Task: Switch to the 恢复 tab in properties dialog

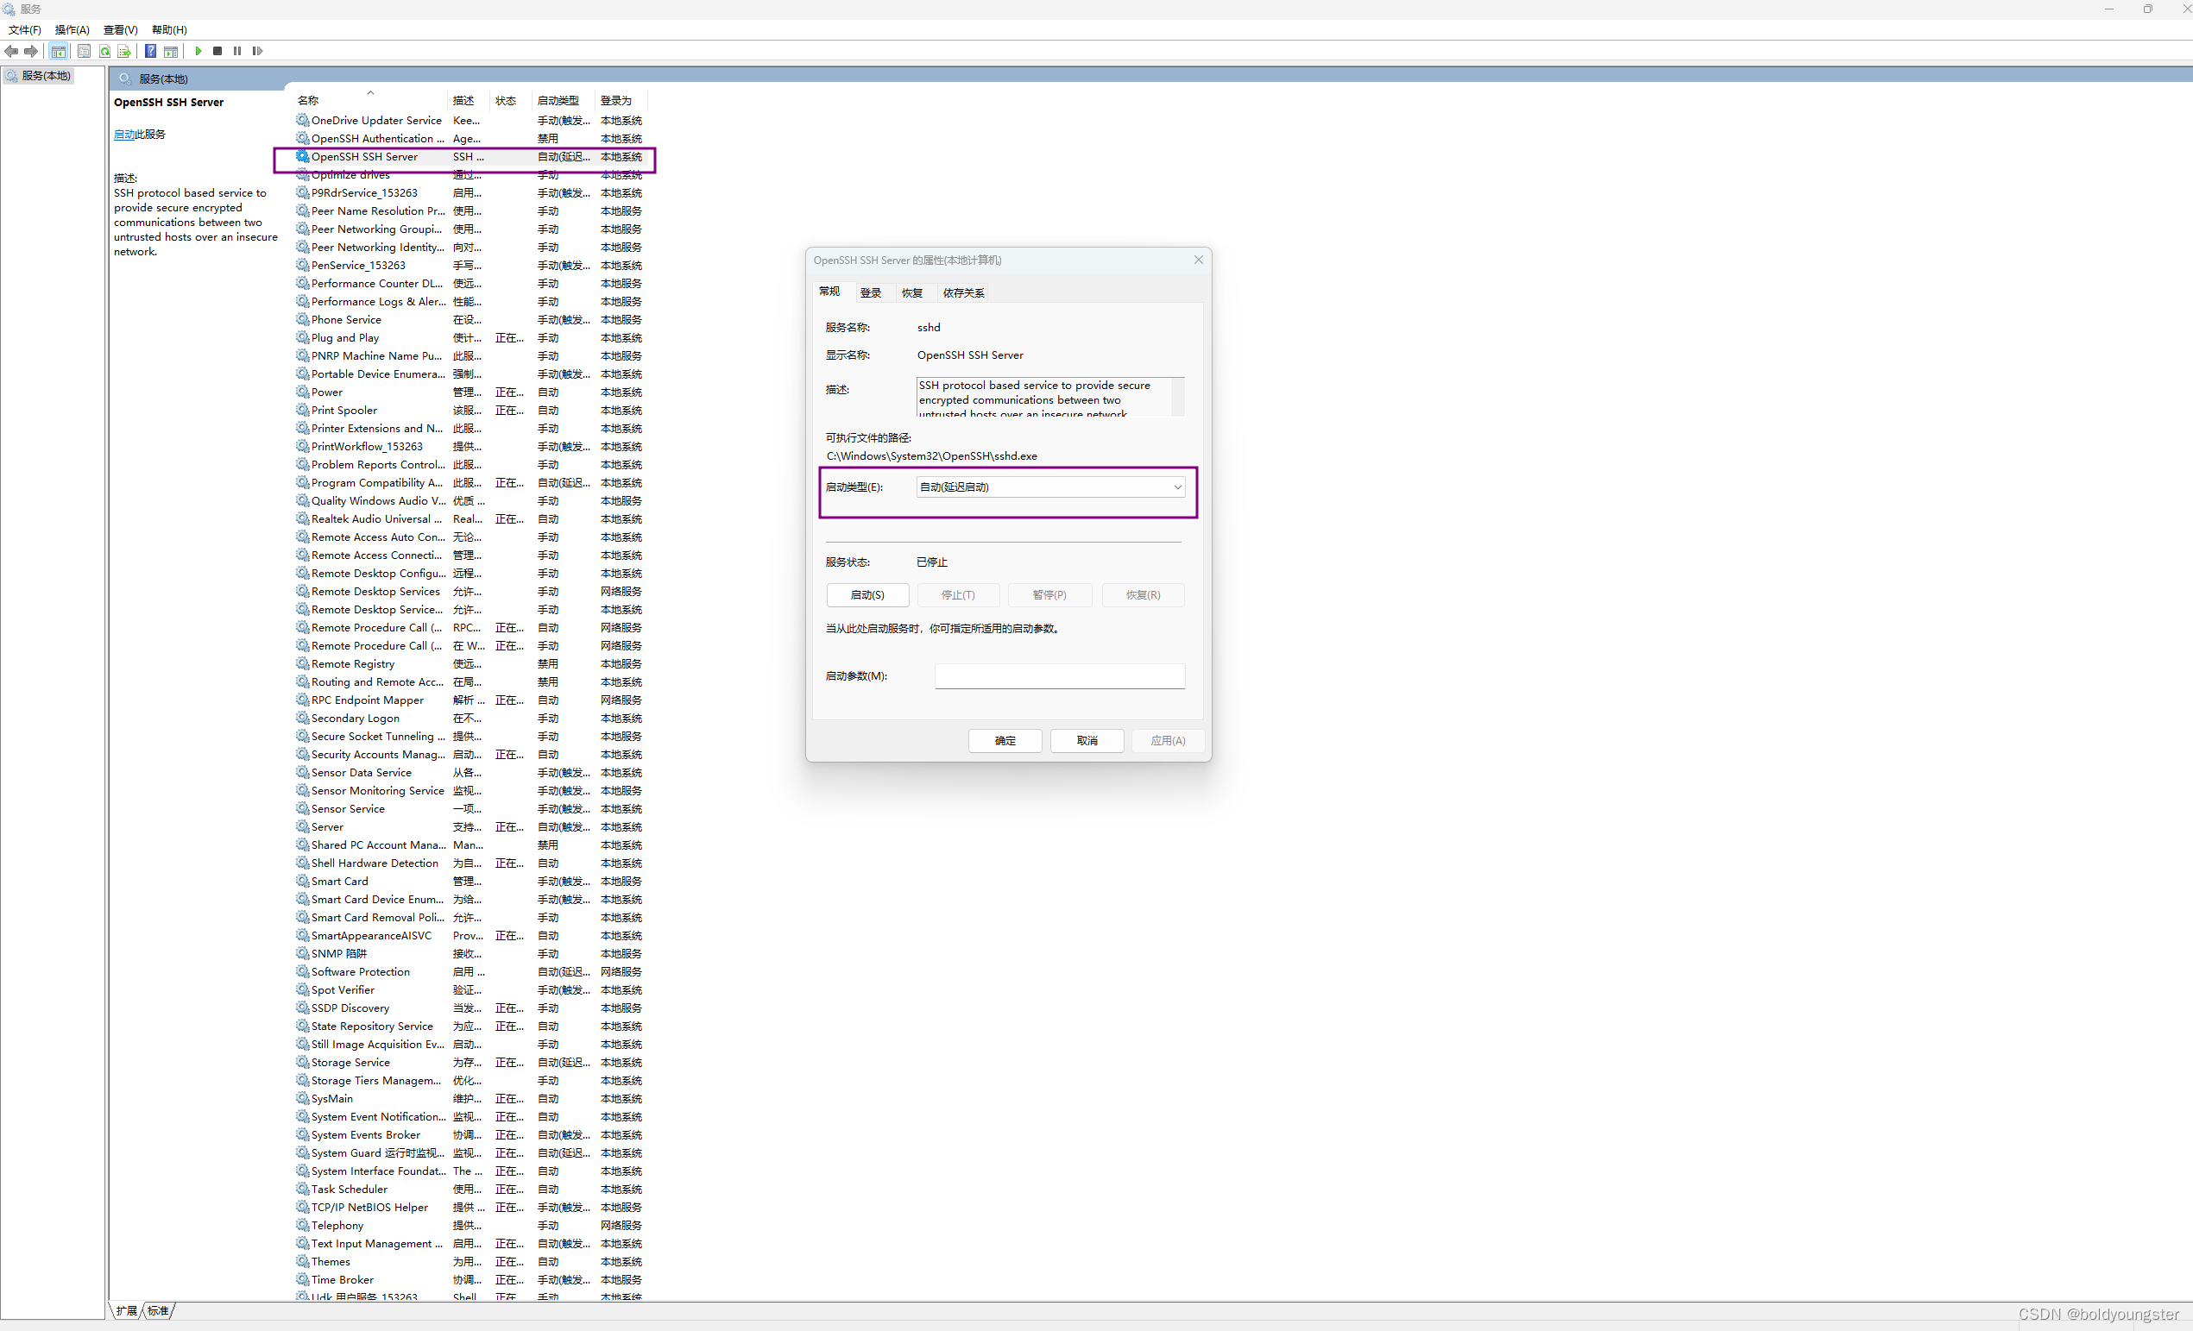Action: 912,293
